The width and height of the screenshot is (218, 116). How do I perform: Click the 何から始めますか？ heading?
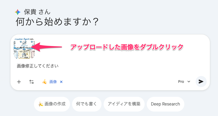coord(57,22)
